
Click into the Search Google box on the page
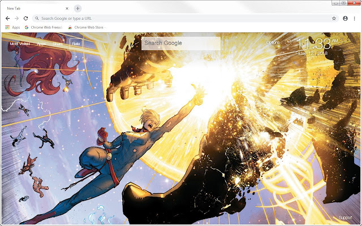[x=181, y=44]
